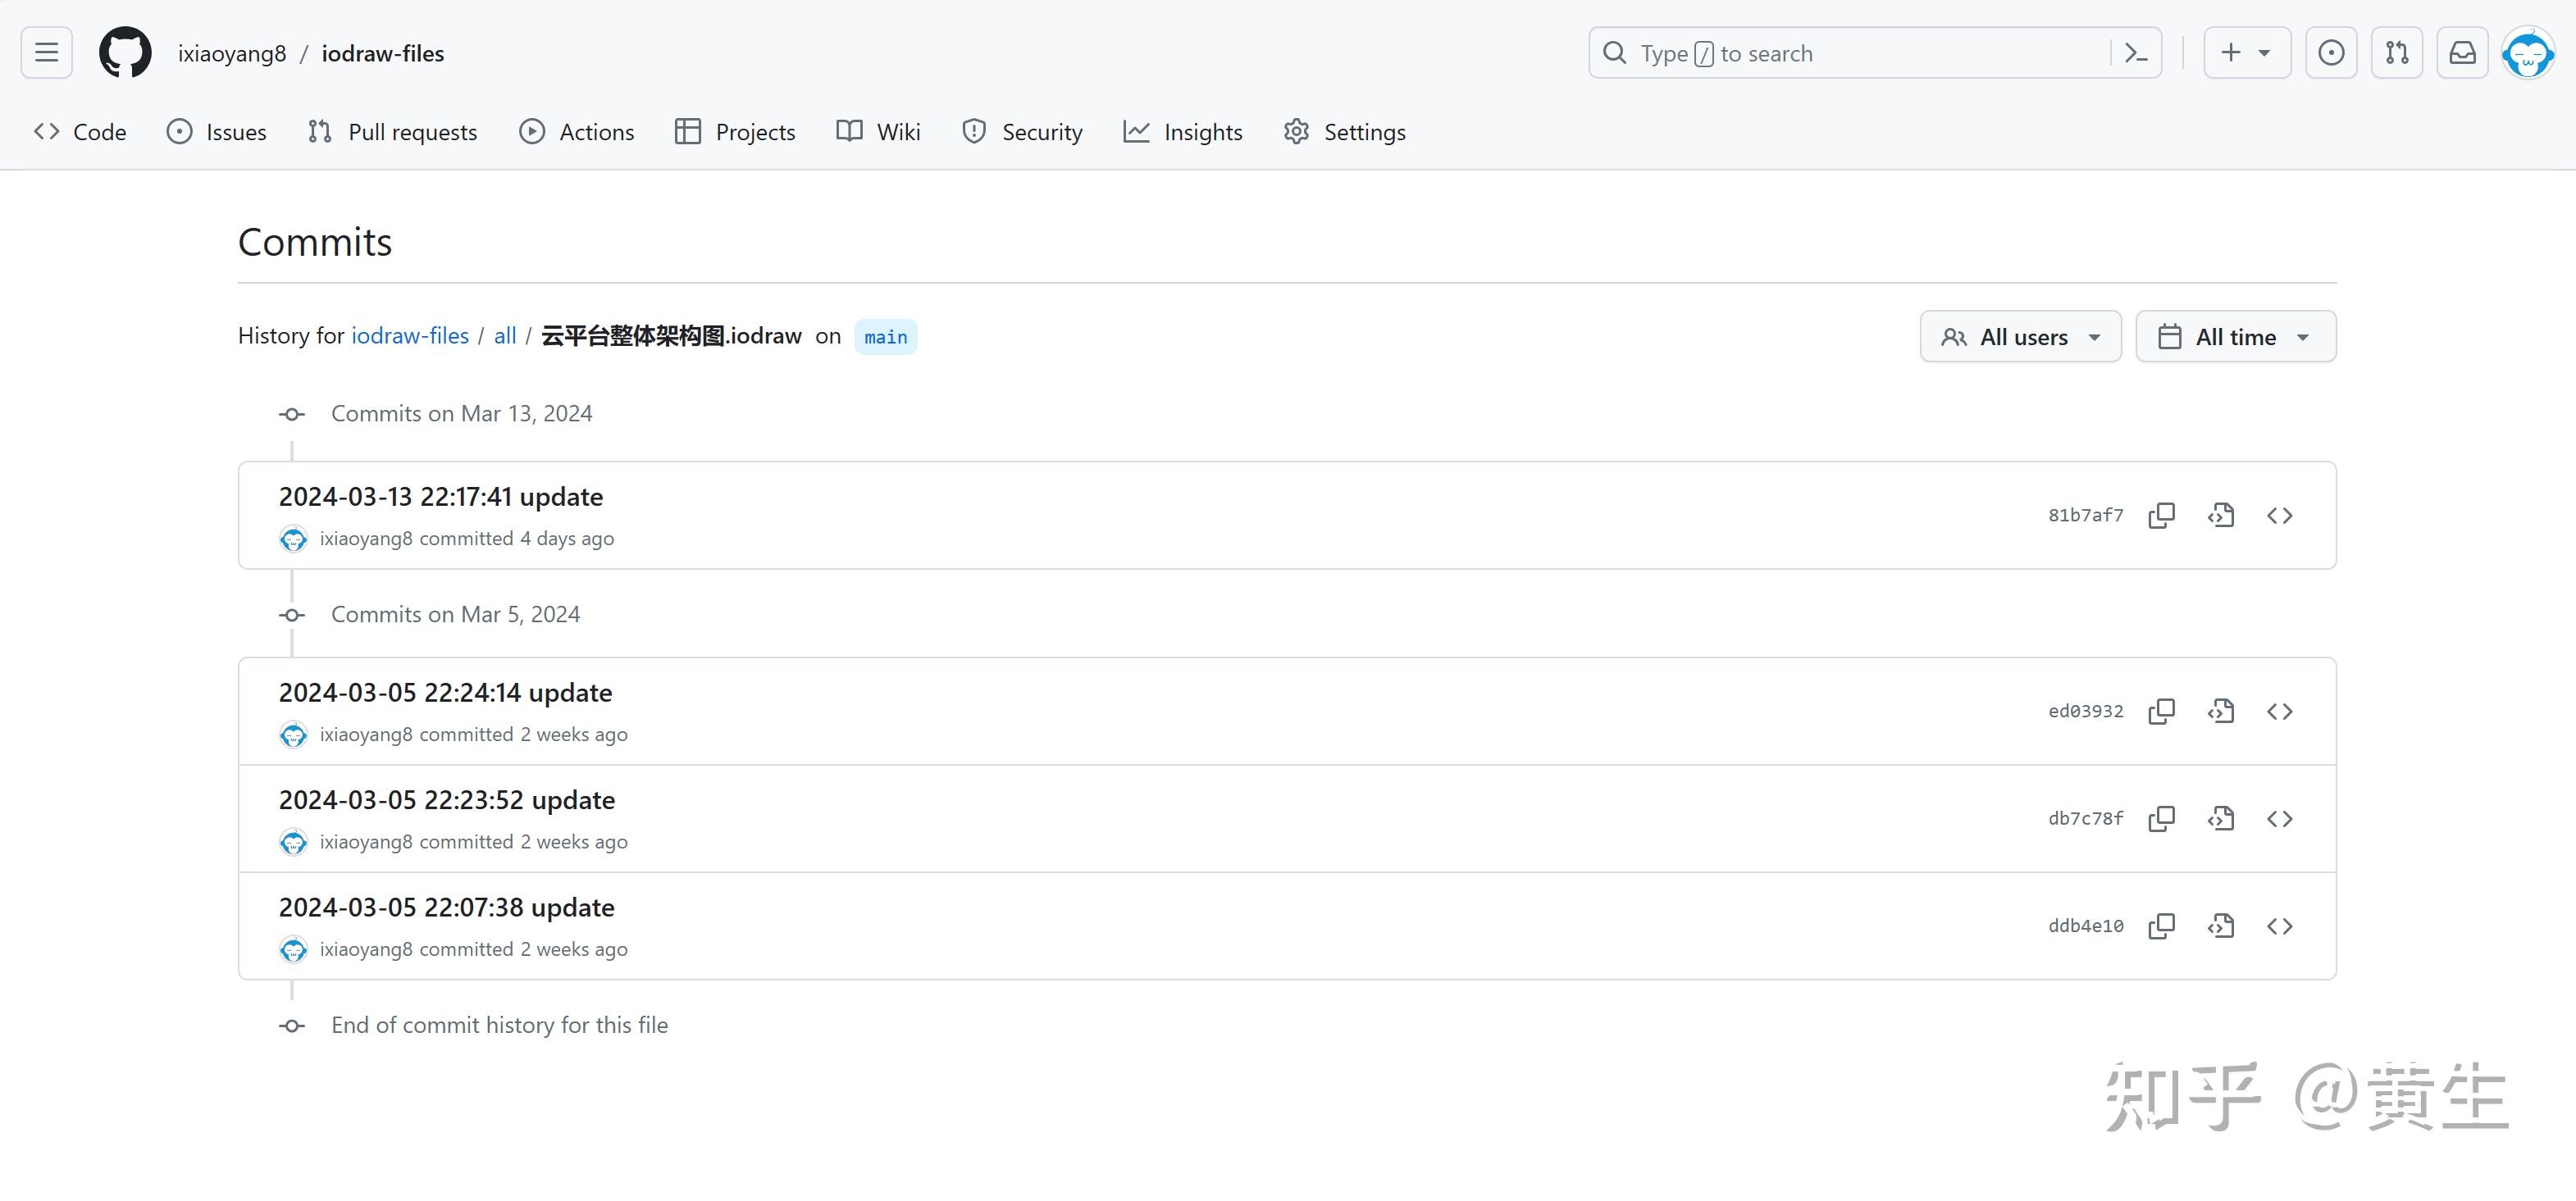
Task: Expand the create new plus dropdown
Action: (2246, 52)
